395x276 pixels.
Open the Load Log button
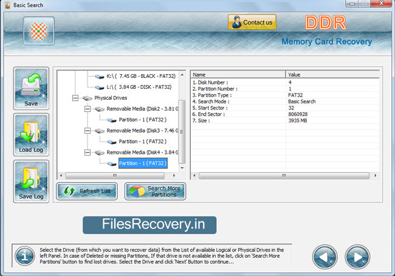point(31,134)
